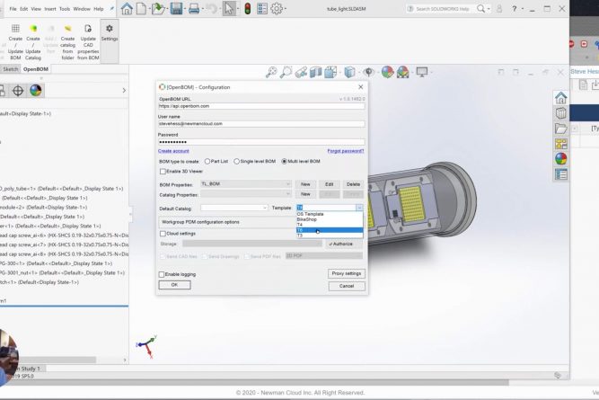Expand the BOM Properties dropdown
This screenshot has height=400, width=599.
(x=287, y=183)
